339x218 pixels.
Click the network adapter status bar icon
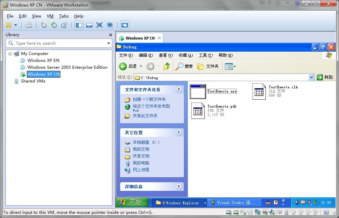click(x=257, y=212)
